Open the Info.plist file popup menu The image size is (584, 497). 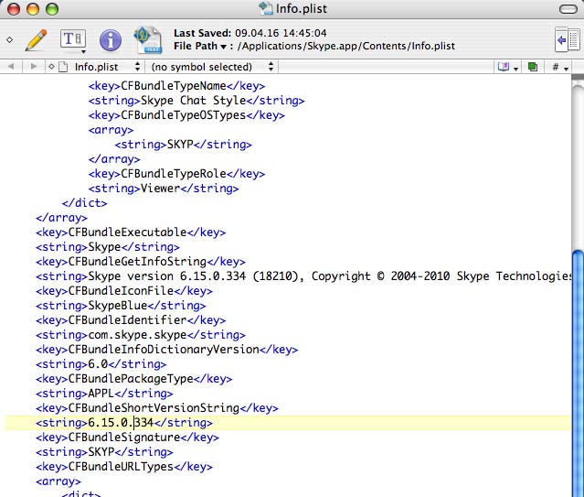click(x=100, y=67)
